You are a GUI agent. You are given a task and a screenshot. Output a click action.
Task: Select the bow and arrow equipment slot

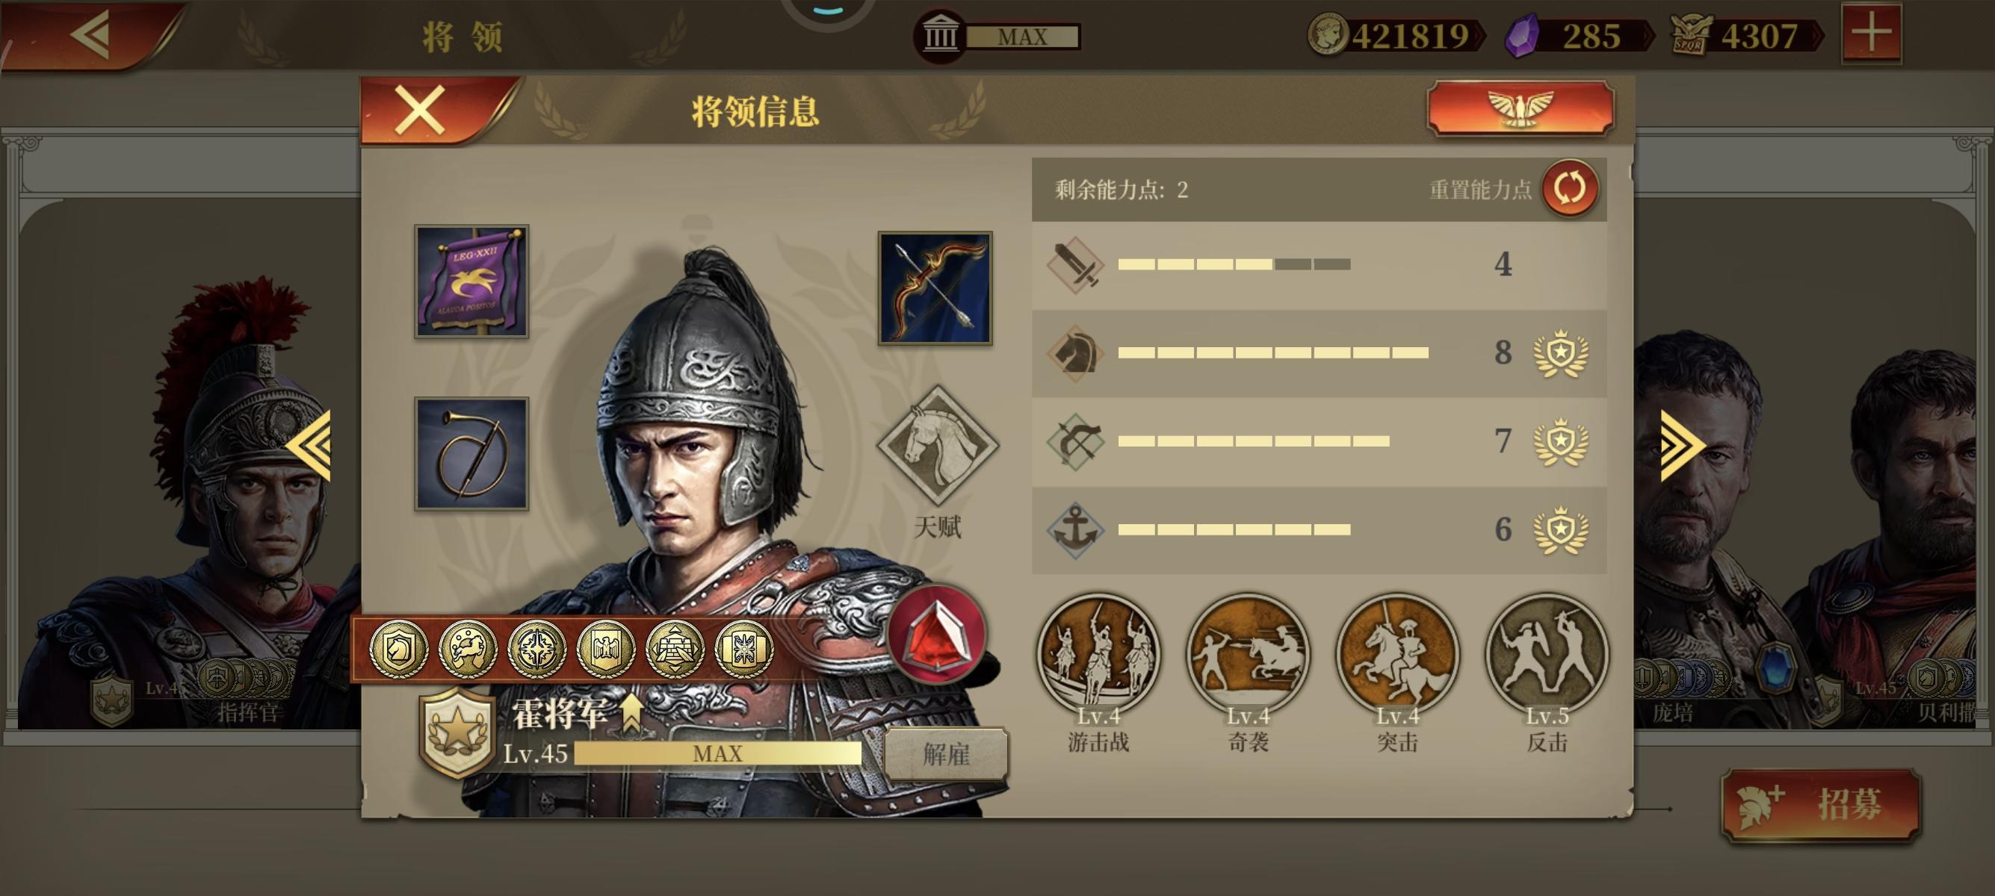935,287
